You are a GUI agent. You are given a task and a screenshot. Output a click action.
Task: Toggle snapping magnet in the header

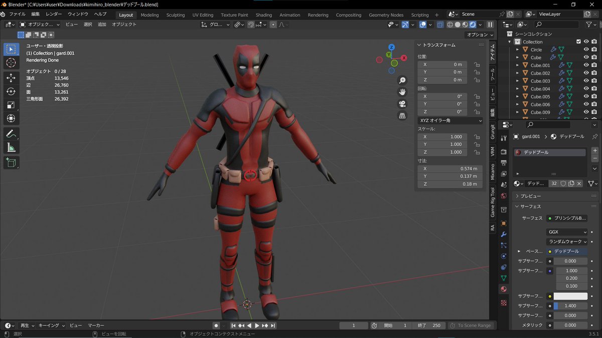click(251, 25)
